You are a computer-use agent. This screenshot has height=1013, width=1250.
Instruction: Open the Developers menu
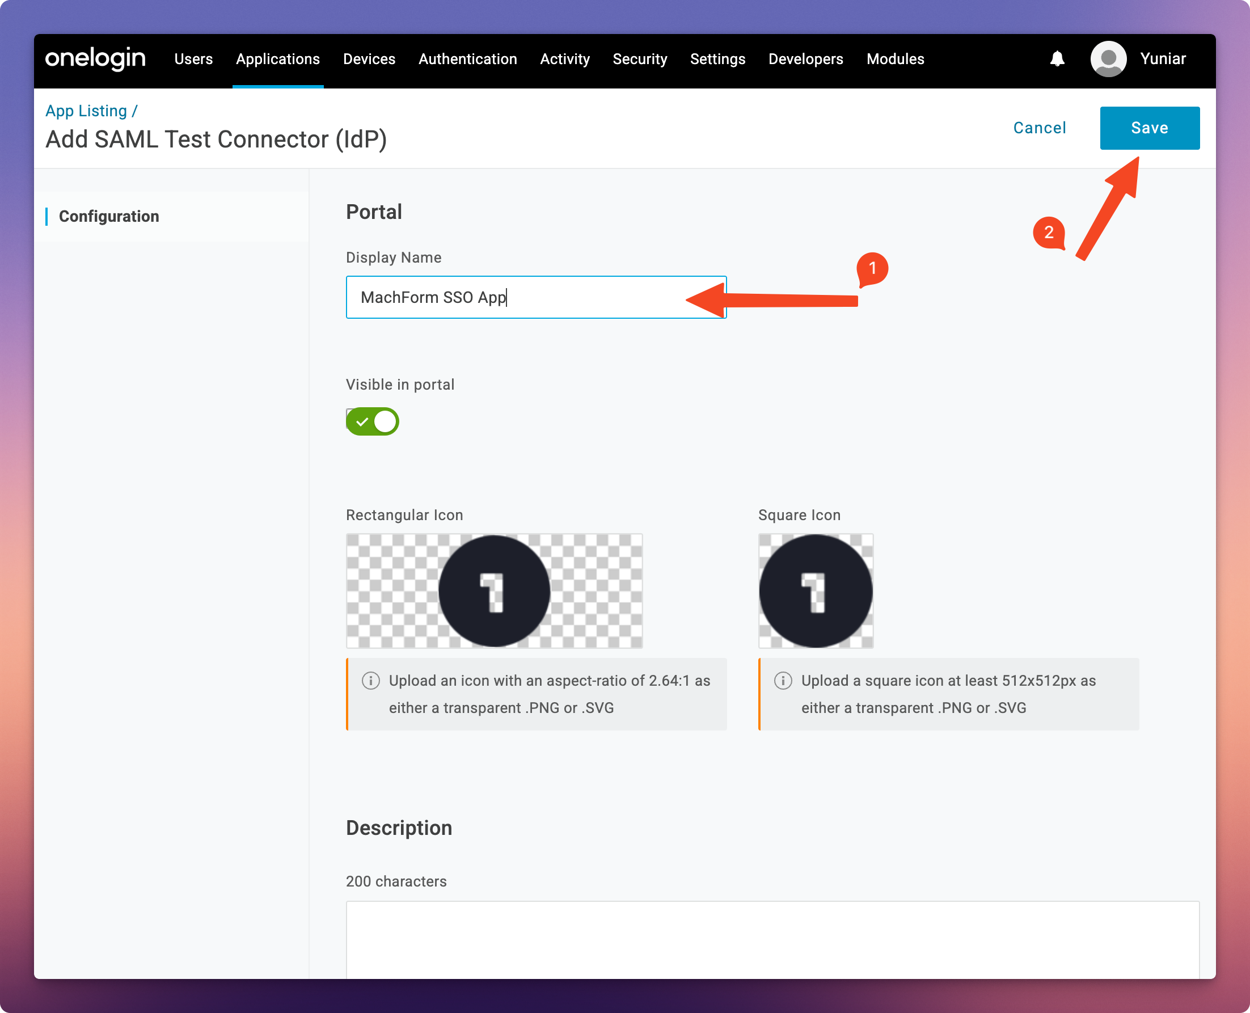pos(805,59)
